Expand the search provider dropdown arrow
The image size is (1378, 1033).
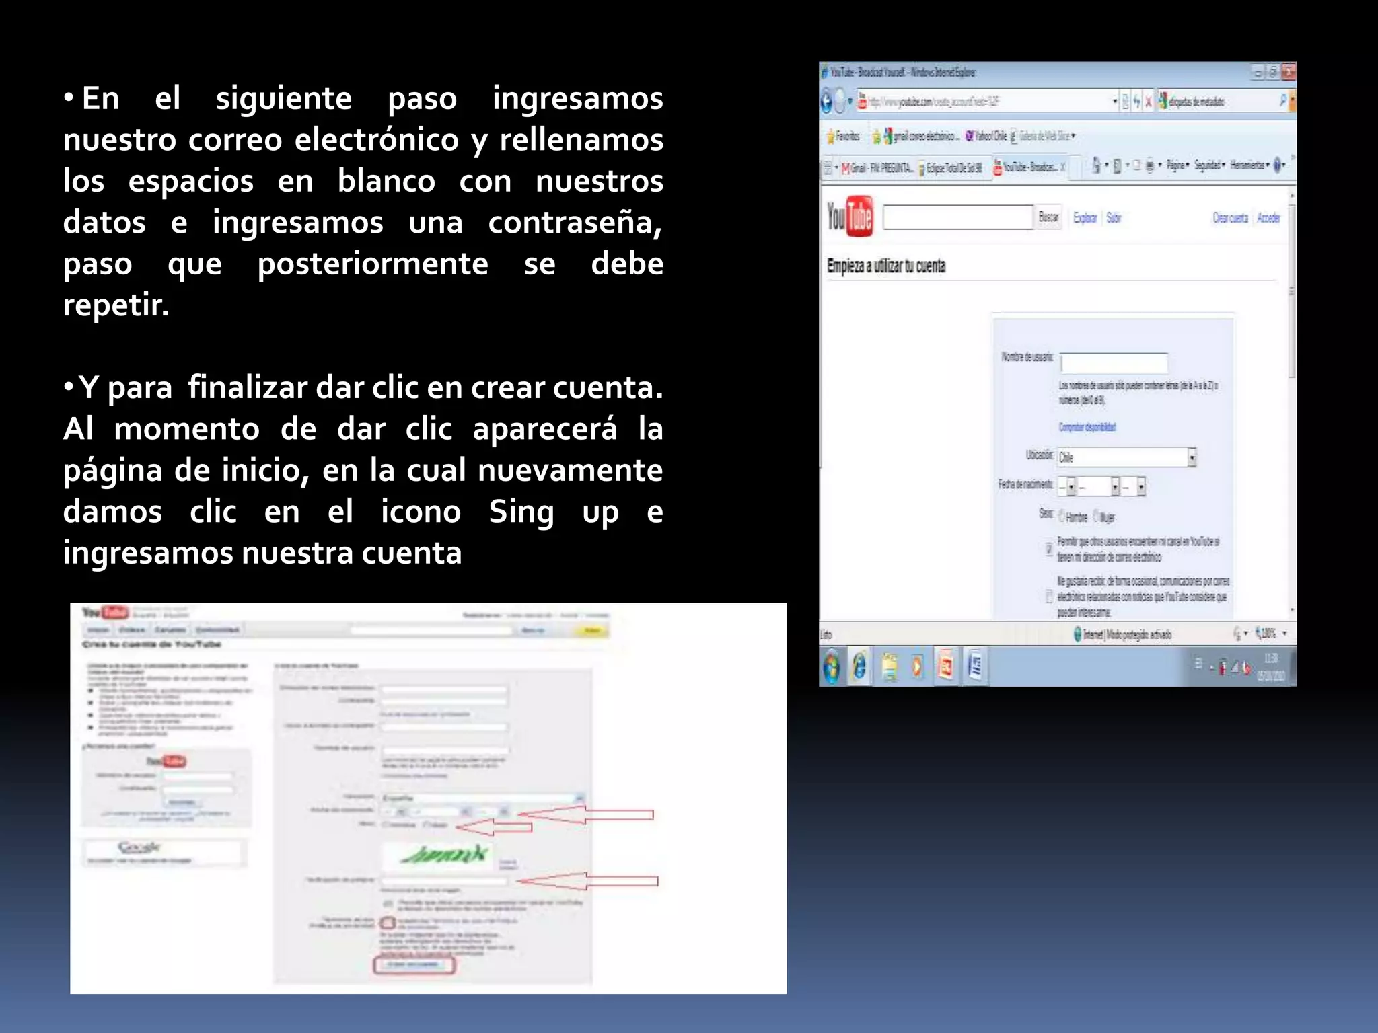pyautogui.click(x=1292, y=101)
